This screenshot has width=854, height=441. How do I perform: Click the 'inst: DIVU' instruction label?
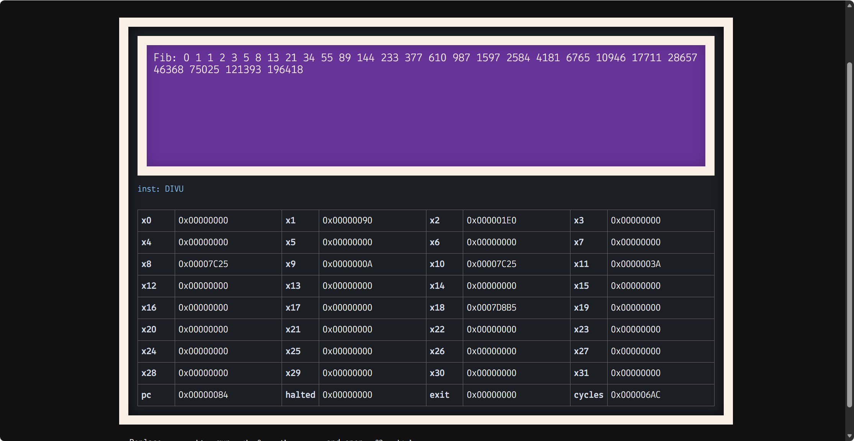coord(161,189)
